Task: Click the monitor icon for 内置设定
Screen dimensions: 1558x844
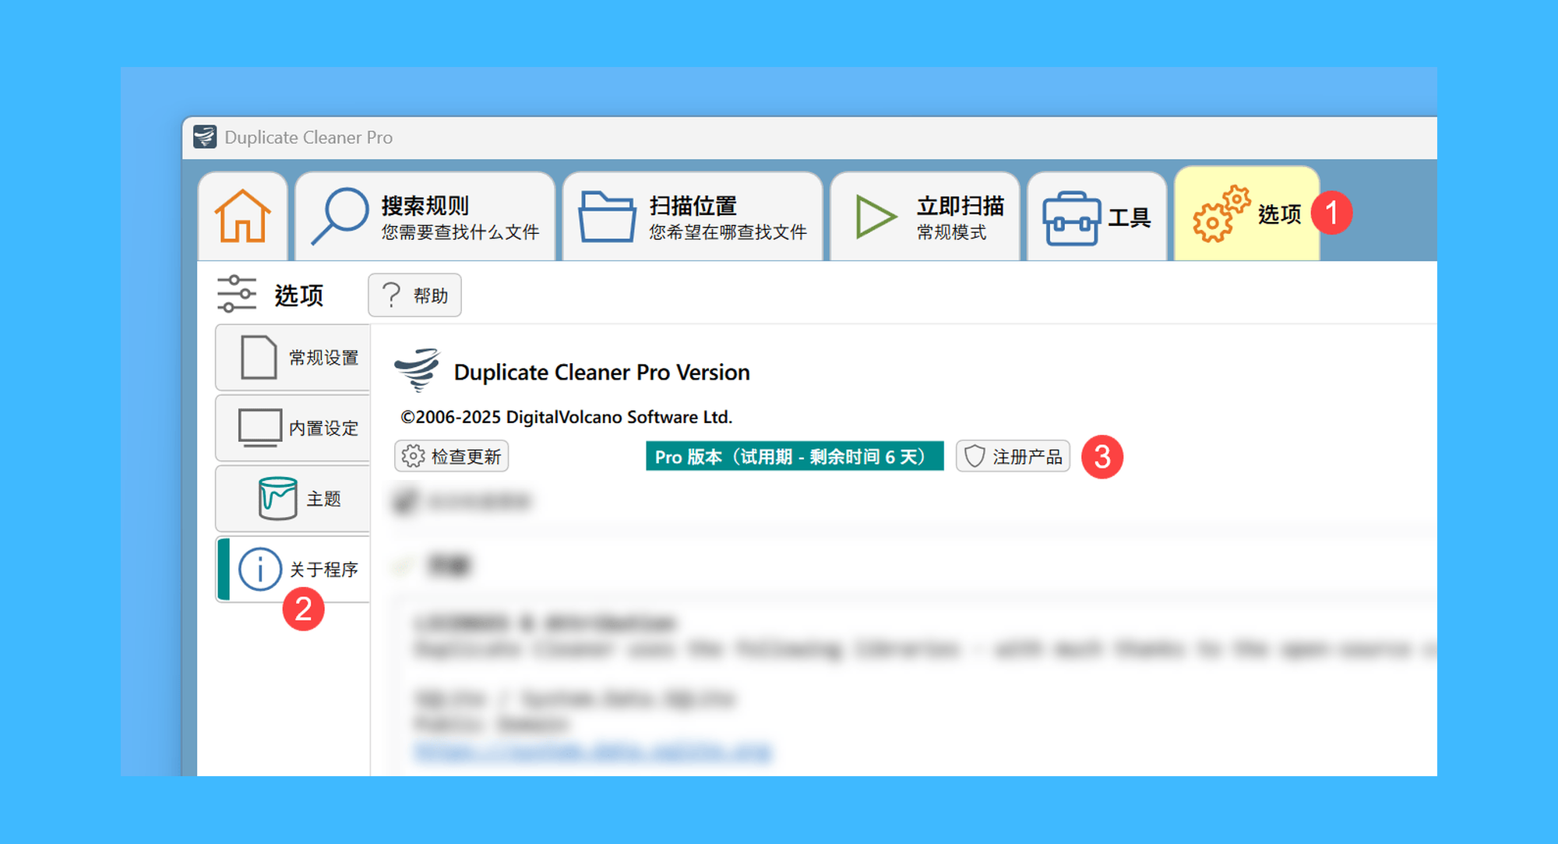Action: (x=259, y=428)
